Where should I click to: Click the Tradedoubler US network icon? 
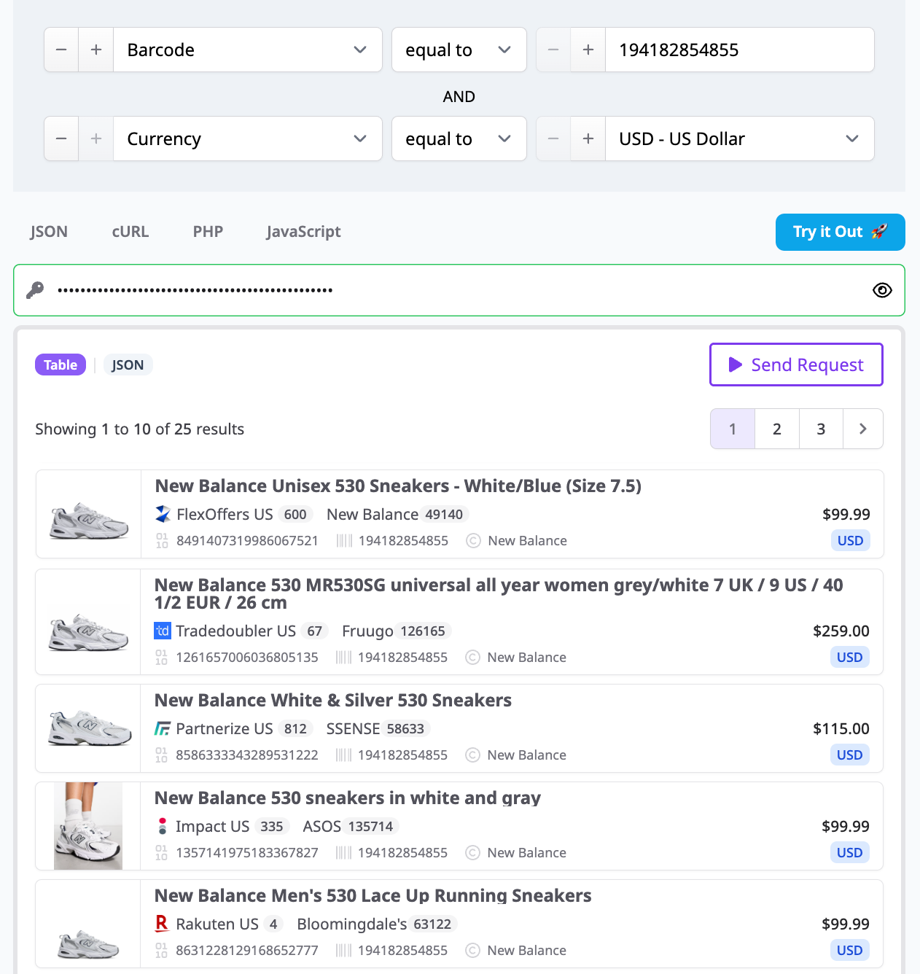click(x=163, y=631)
